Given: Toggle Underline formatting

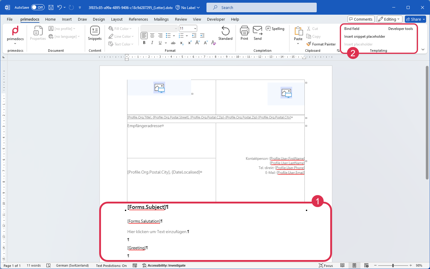Looking at the screenshot, I should (x=160, y=43).
